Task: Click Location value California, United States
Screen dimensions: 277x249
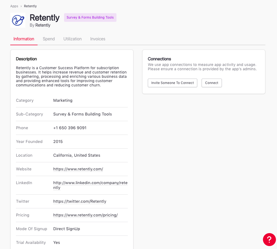Action: click(x=77, y=155)
